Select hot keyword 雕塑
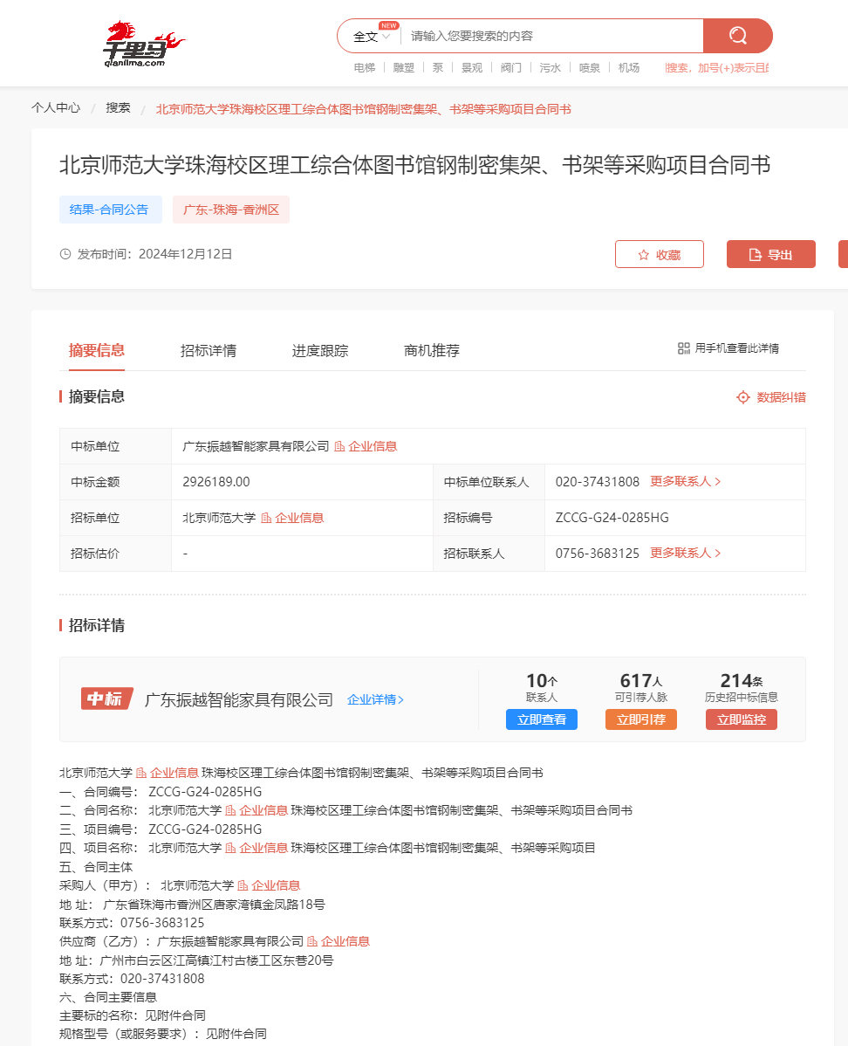The width and height of the screenshot is (848, 1046). point(404,67)
